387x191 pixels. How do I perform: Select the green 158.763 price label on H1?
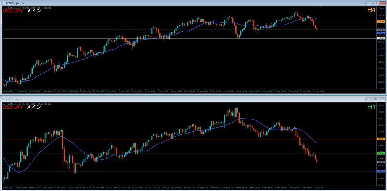click(381, 154)
